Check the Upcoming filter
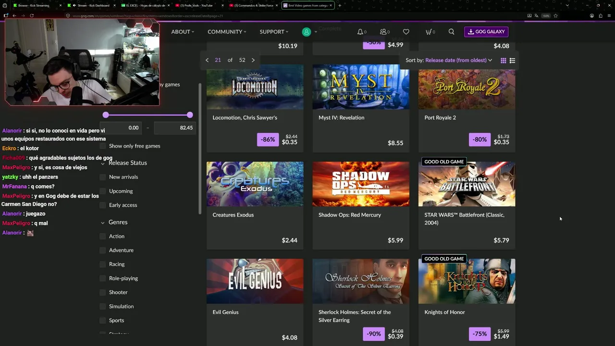This screenshot has height=346, width=615. pyautogui.click(x=103, y=191)
